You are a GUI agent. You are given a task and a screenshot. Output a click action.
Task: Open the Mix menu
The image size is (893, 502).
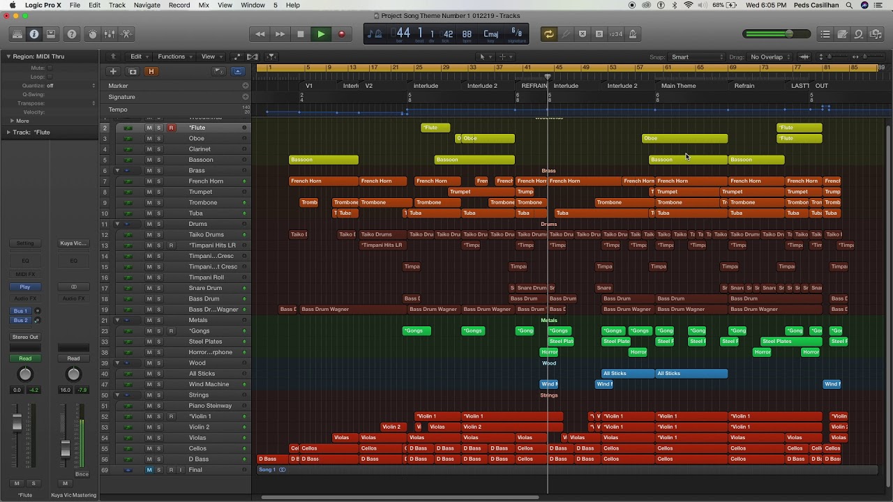[204, 5]
